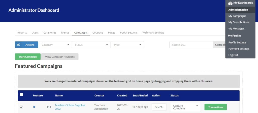Choose Log Out from the menu

tap(233, 55)
